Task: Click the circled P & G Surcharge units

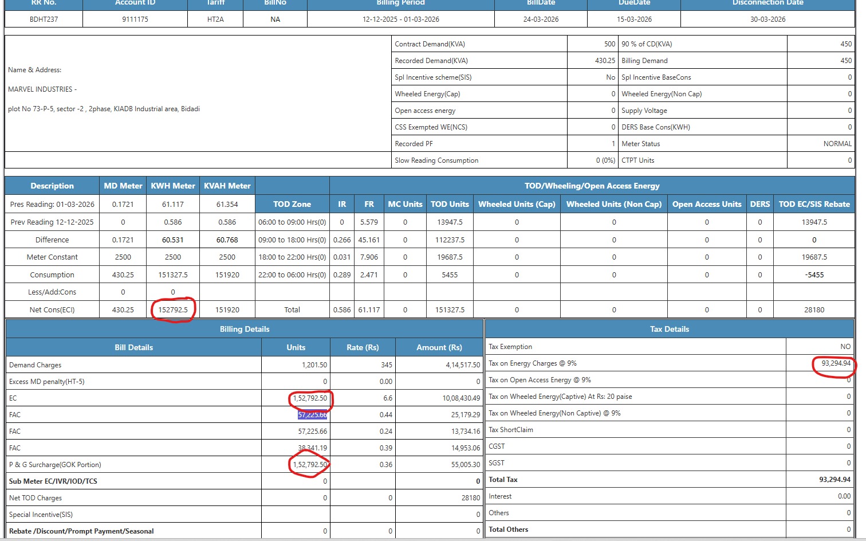Action: [310, 465]
